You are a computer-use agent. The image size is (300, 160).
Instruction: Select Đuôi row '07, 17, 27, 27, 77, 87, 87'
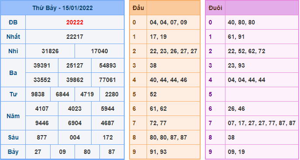(262, 123)
